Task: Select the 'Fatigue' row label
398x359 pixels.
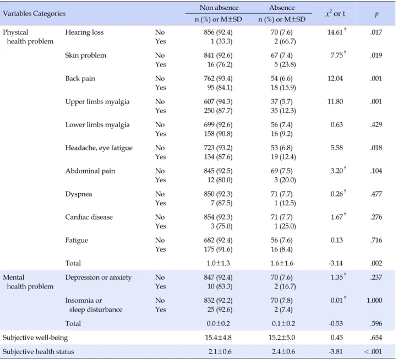Action: (x=77, y=240)
